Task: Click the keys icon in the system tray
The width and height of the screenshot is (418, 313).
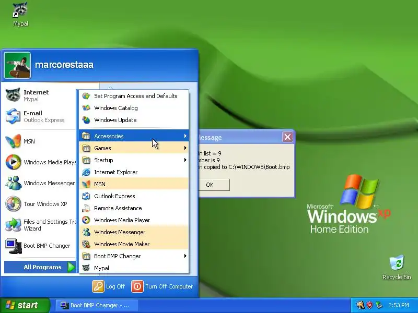Action: pos(361,305)
